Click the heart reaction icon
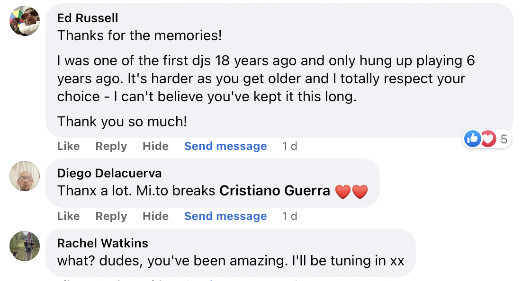The width and height of the screenshot is (522, 281). [x=488, y=139]
